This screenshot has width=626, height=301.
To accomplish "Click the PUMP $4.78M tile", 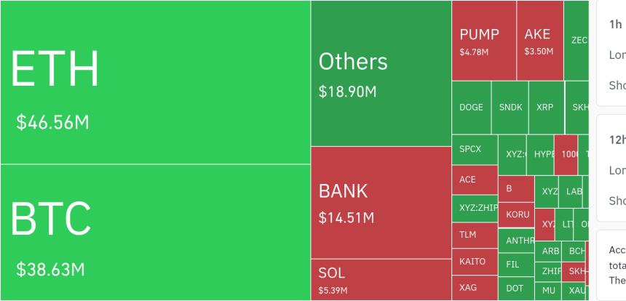I will click(484, 41).
